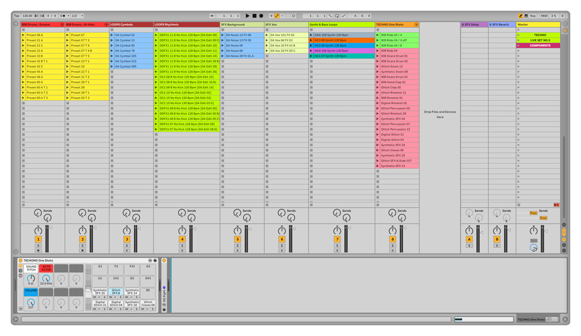This screenshot has width=581, height=336.
Task: Click the Punch-Out switch icon
Action: point(344,16)
